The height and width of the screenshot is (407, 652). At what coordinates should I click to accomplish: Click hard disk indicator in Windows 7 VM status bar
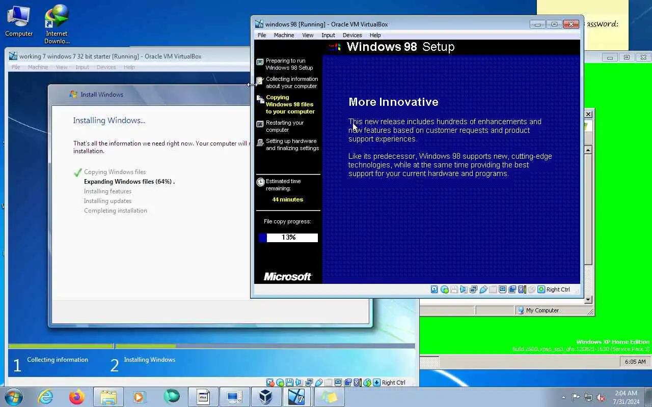coord(269,383)
